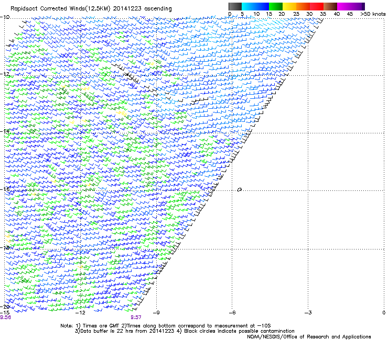Click the purple "9:58" swath time label
Viewport: 388px width, 340px height.
pyautogui.click(x=5, y=318)
